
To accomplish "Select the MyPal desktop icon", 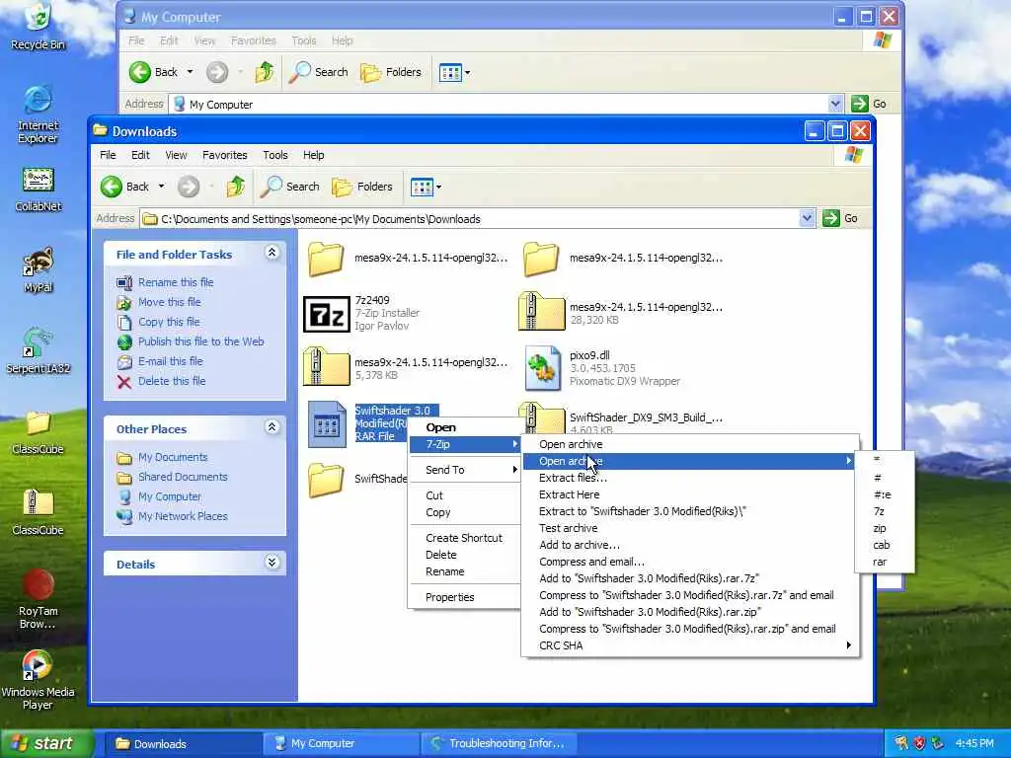I will [38, 270].
